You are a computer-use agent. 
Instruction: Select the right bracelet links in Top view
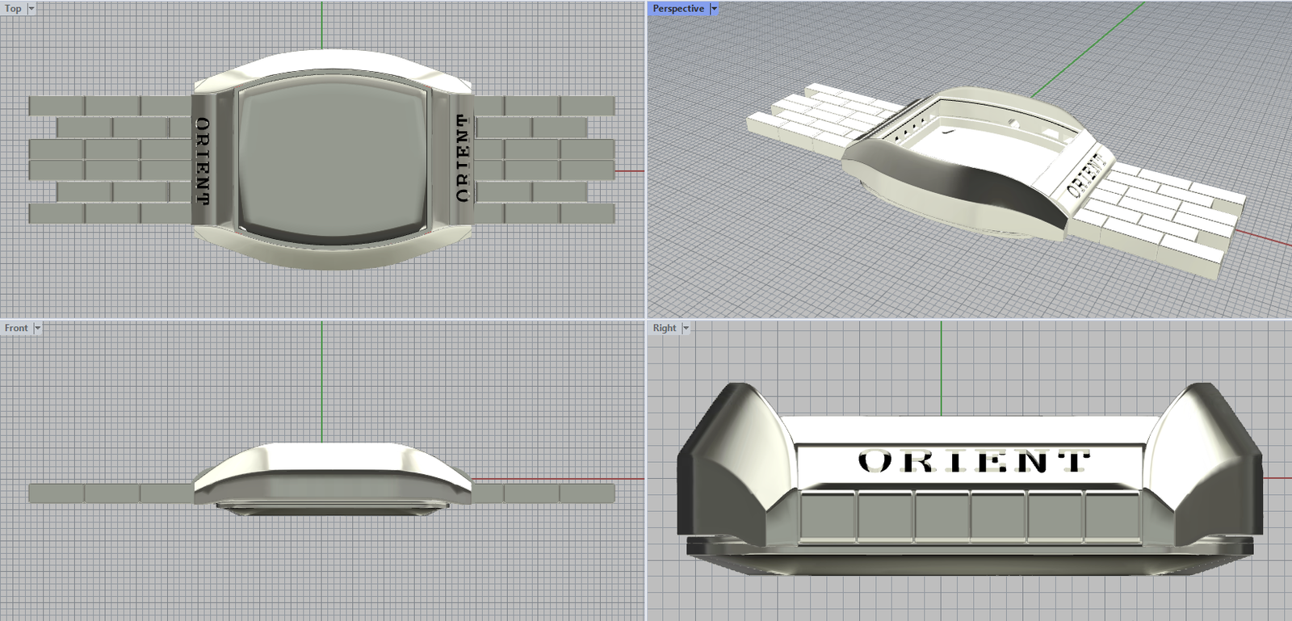pos(545,159)
